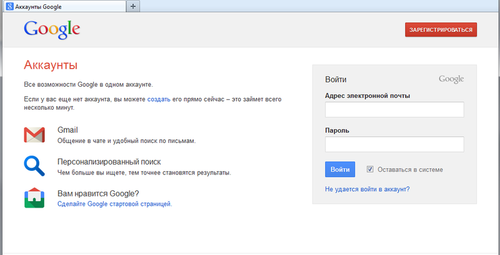Toggle the "Оставаться в системе" checkbox
Image resolution: width=500 pixels, height=255 pixels.
click(370, 169)
